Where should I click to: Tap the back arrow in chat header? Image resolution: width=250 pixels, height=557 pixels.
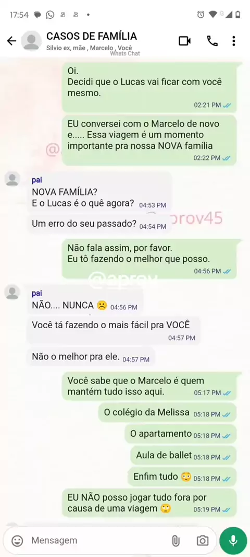[11, 41]
